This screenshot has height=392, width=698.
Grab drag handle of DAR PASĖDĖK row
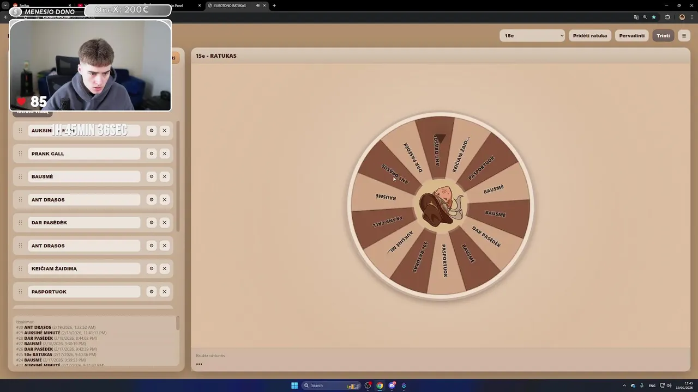click(20, 223)
